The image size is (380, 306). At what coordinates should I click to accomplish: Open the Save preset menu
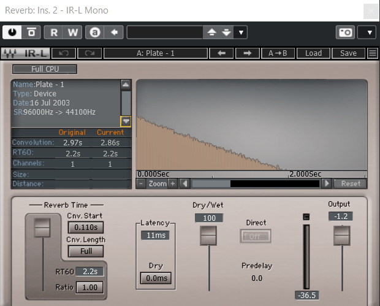point(348,53)
